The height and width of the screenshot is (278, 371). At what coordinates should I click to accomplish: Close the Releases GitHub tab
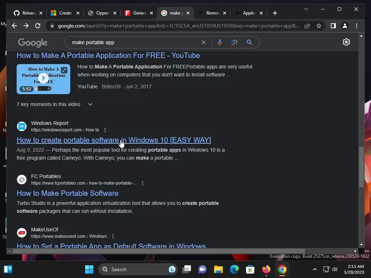point(41,13)
